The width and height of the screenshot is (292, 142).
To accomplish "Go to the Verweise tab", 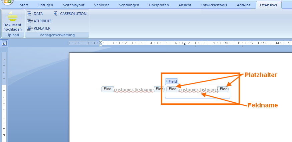I will [x=102, y=5].
